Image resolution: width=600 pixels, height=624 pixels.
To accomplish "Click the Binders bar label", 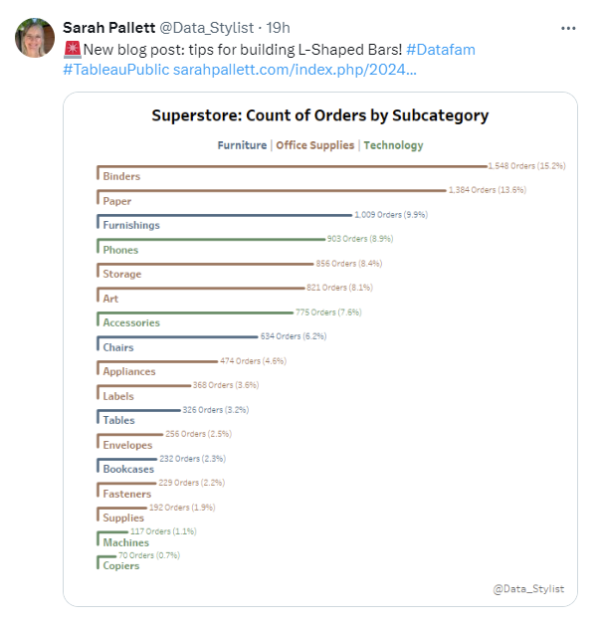I will coord(121,176).
